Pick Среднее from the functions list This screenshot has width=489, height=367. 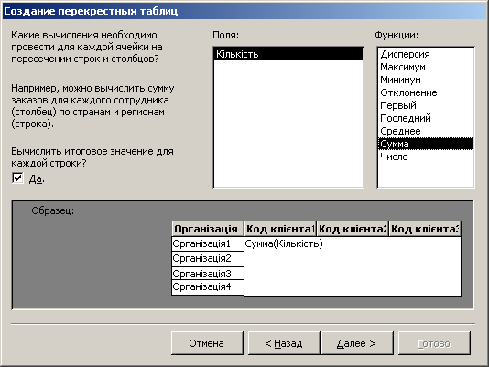coord(426,131)
